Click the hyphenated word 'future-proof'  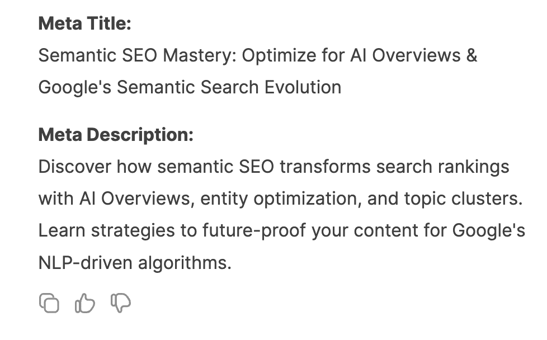click(x=254, y=230)
